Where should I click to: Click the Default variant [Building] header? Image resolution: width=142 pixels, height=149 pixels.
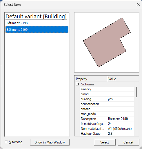coord(36,17)
